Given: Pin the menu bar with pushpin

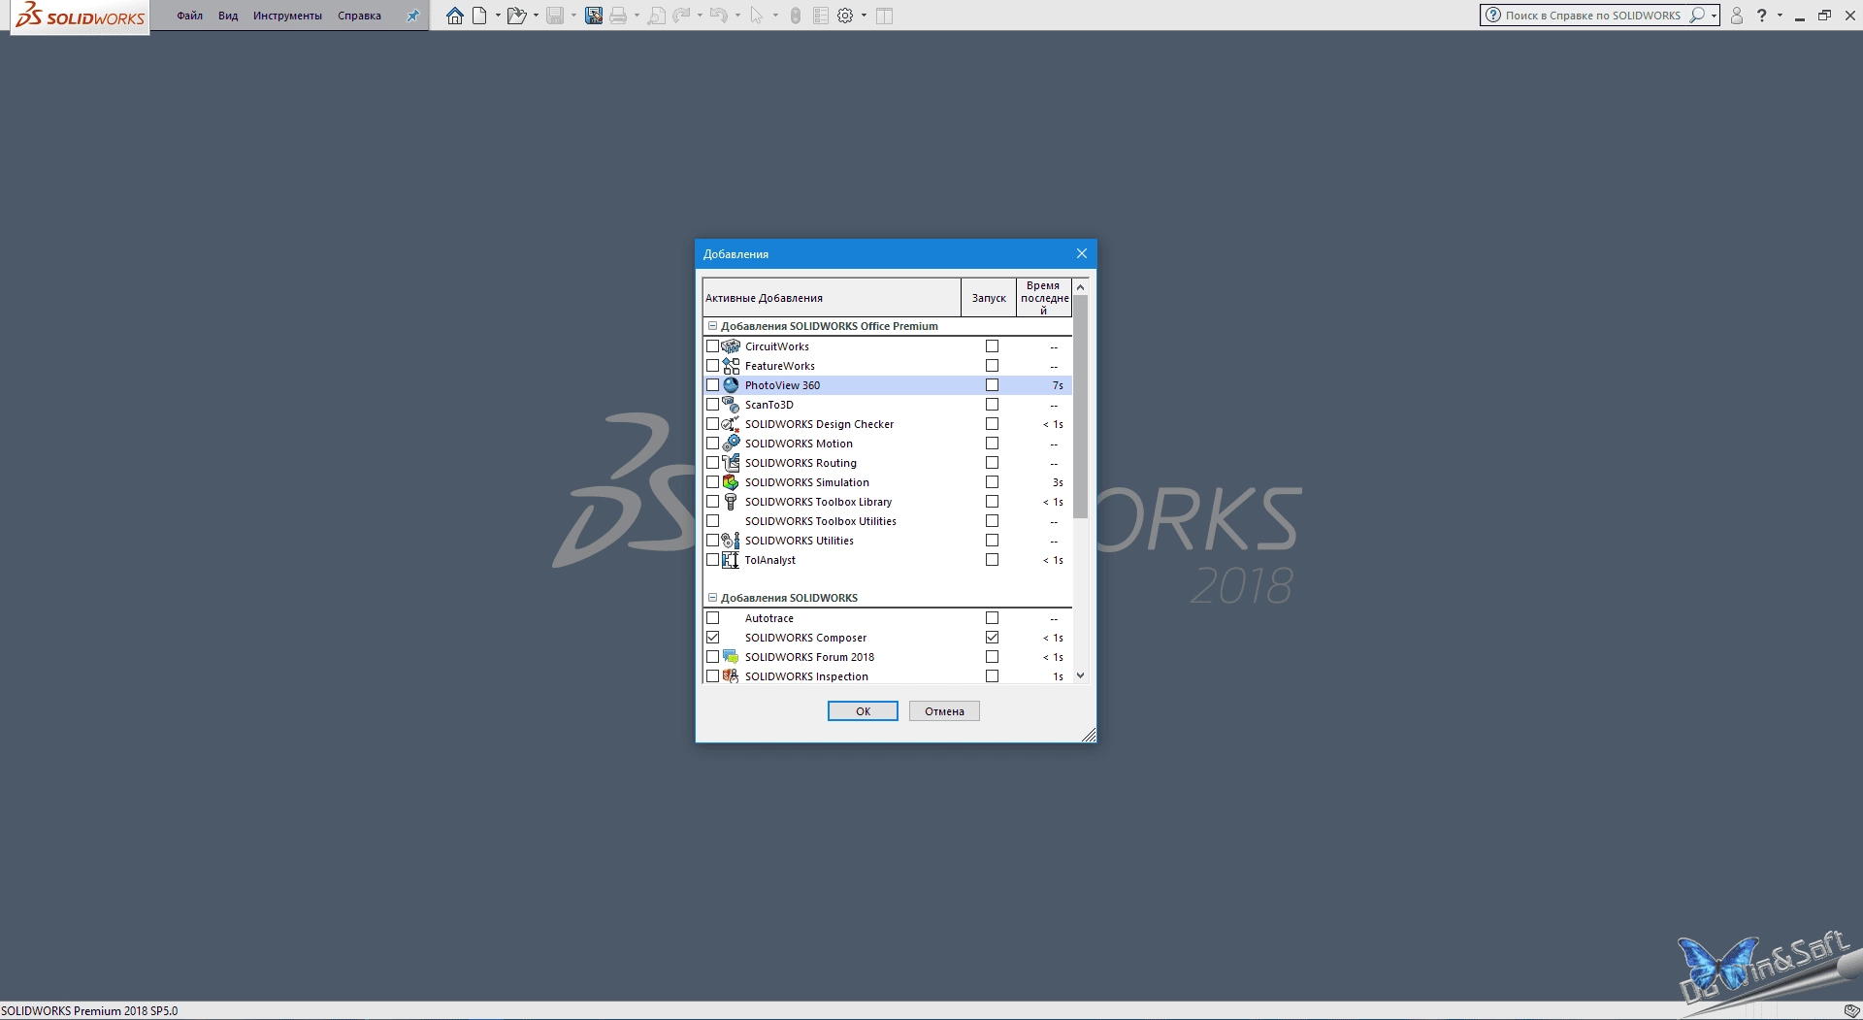Looking at the screenshot, I should coord(412,16).
